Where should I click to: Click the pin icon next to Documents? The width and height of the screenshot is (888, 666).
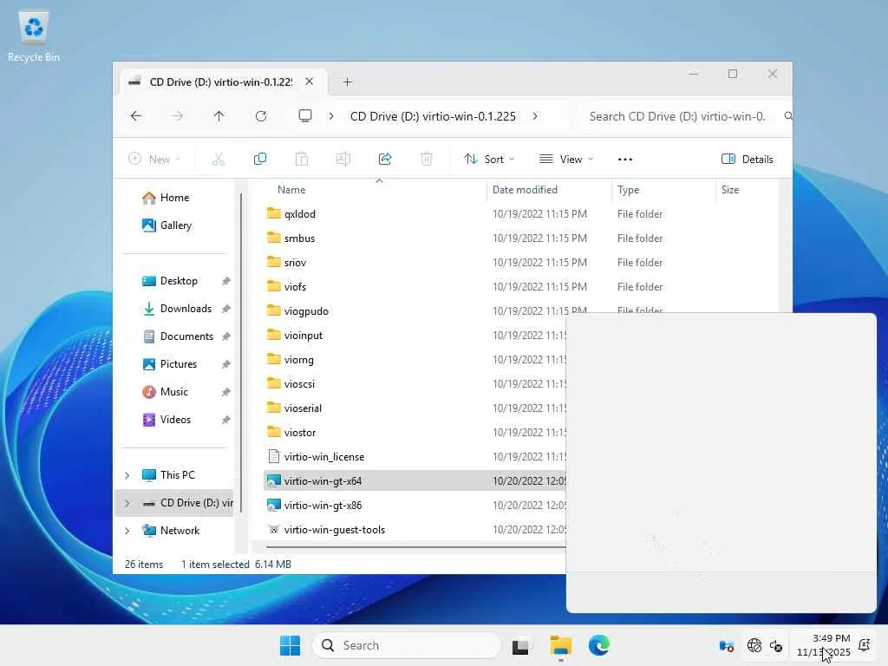(x=226, y=337)
